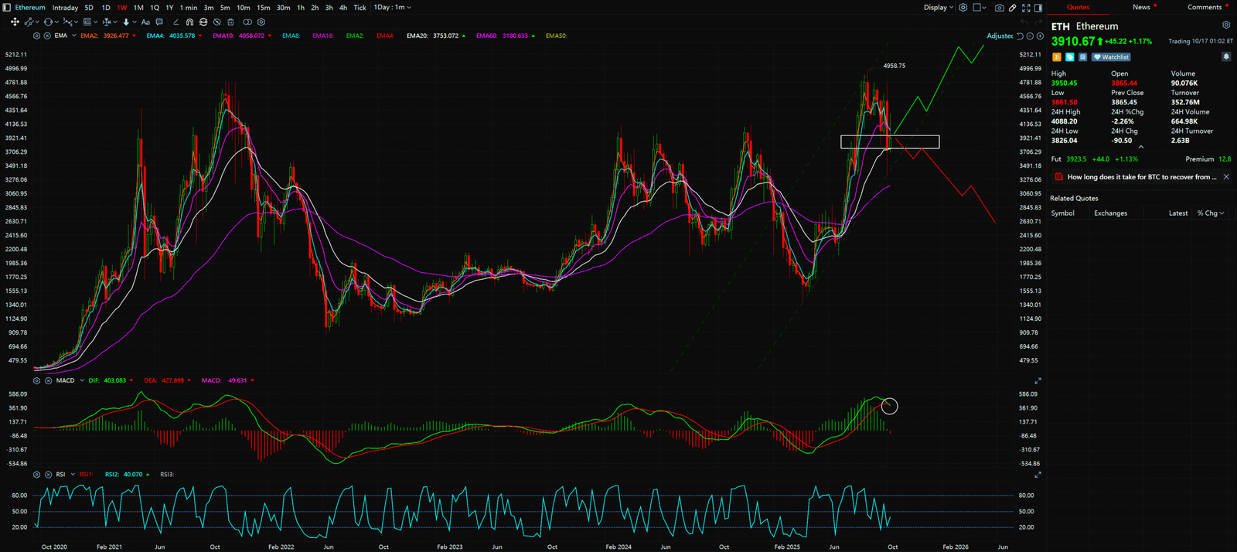Screen dimensions: 1237x552
Task: Open the BTC recovery news headline
Action: tap(1141, 177)
